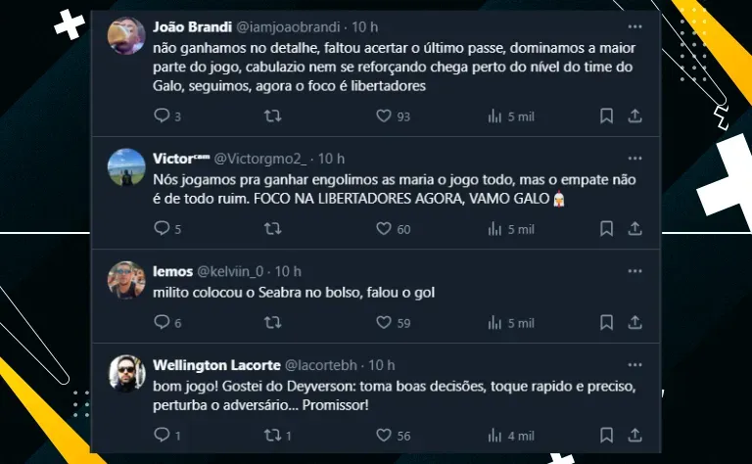Reply to Victor's tweet
752x464 pixels.
click(163, 228)
